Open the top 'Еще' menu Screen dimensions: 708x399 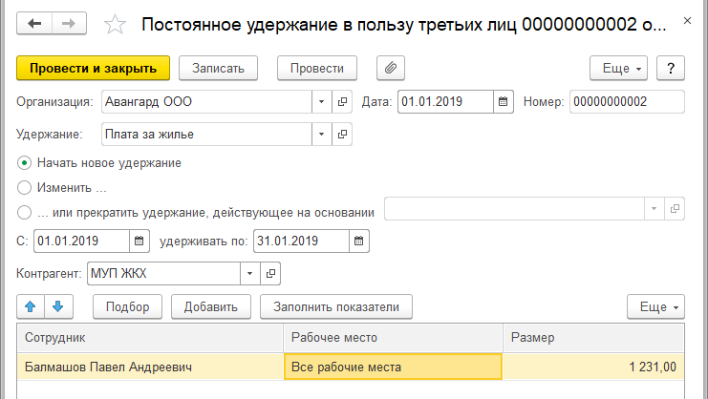click(620, 68)
